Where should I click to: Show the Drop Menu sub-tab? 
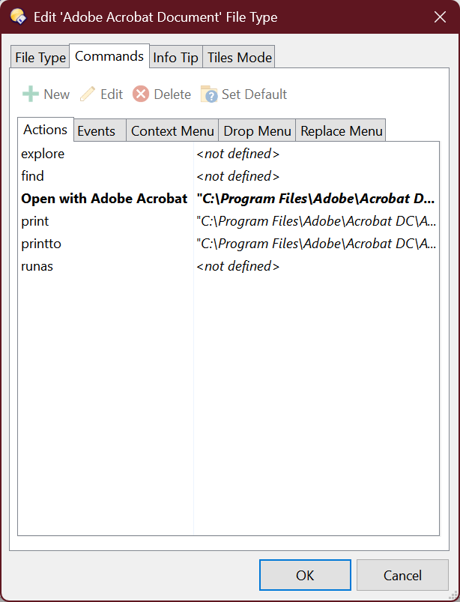(x=257, y=131)
